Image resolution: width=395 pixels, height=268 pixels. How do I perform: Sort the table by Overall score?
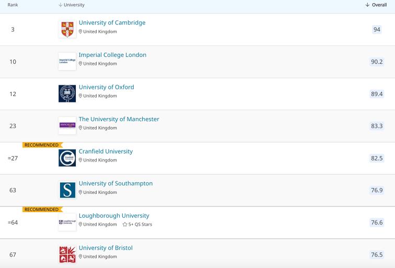376,5
